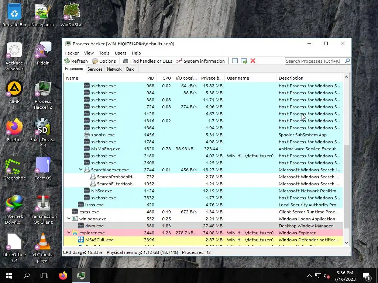Select the winlogon.exe process icon
The width and height of the screenshot is (378, 283).
(75, 219)
